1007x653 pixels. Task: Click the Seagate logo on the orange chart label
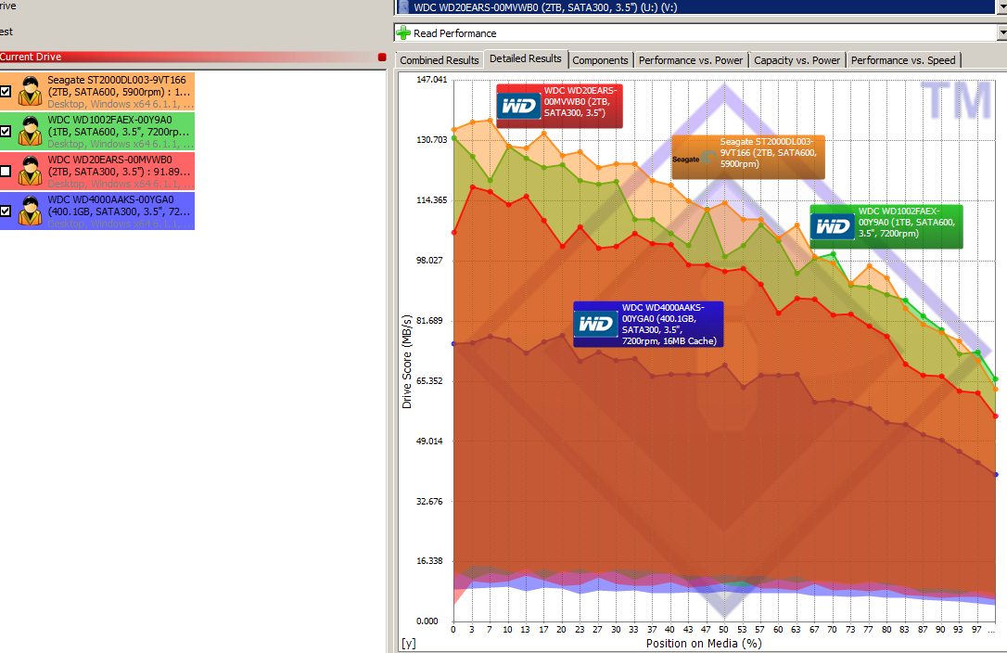pyautogui.click(x=694, y=158)
